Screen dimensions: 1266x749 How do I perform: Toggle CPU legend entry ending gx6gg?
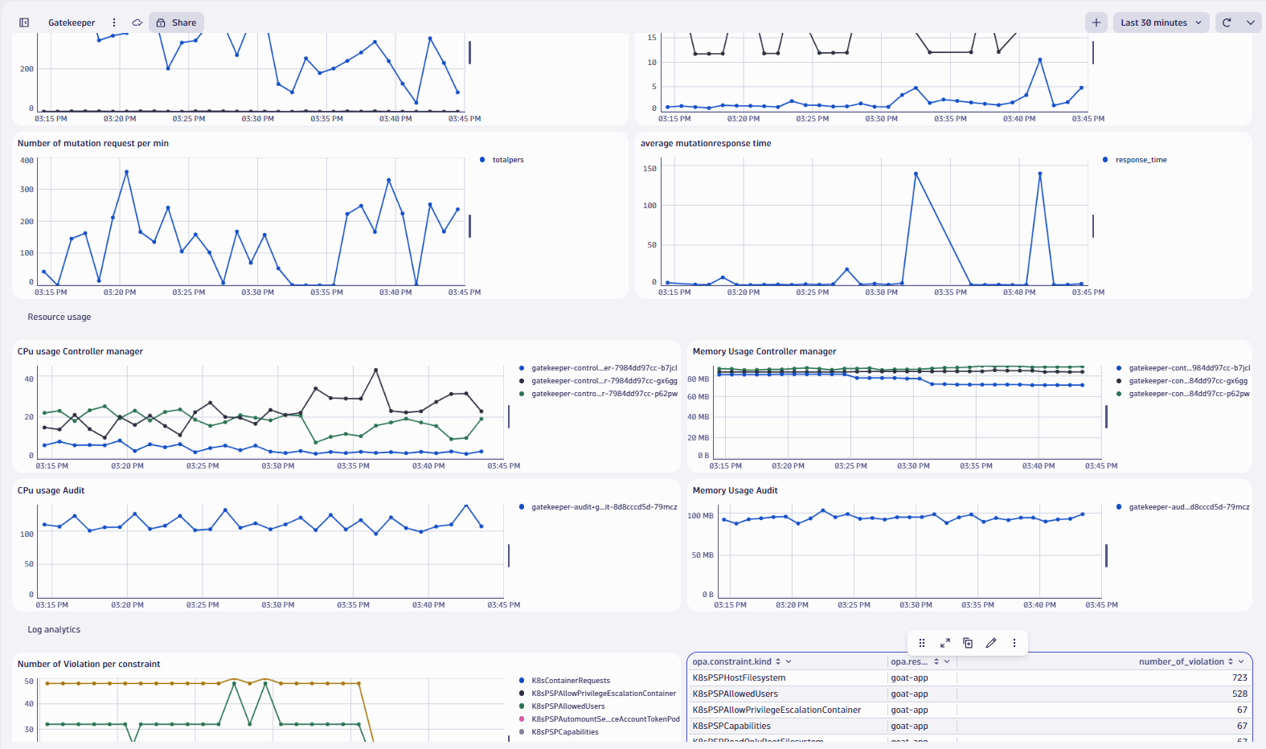(599, 381)
